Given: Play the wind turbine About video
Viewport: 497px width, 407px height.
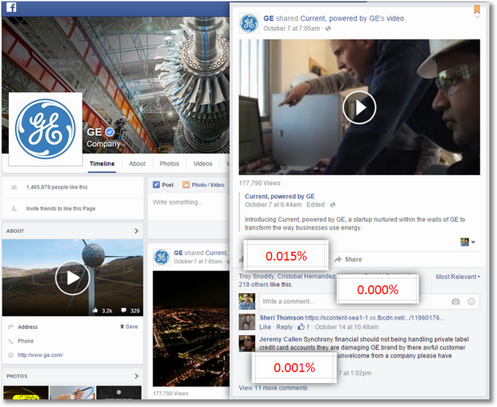Looking at the screenshot, I should [x=72, y=277].
